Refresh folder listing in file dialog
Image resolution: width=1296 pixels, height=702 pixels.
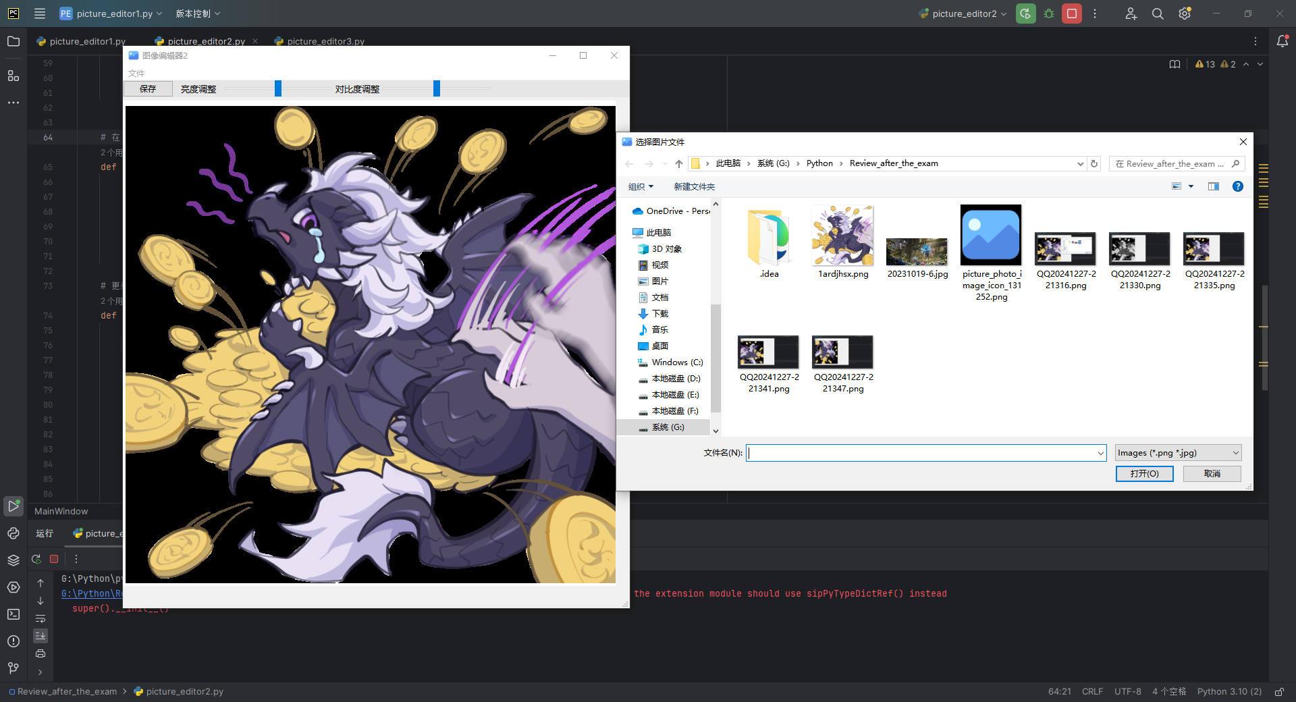coord(1094,163)
